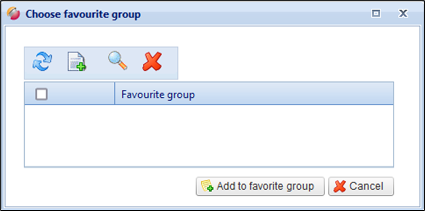The image size is (425, 211).
Task: Click the Choose favourite group title text
Action: (x=83, y=14)
